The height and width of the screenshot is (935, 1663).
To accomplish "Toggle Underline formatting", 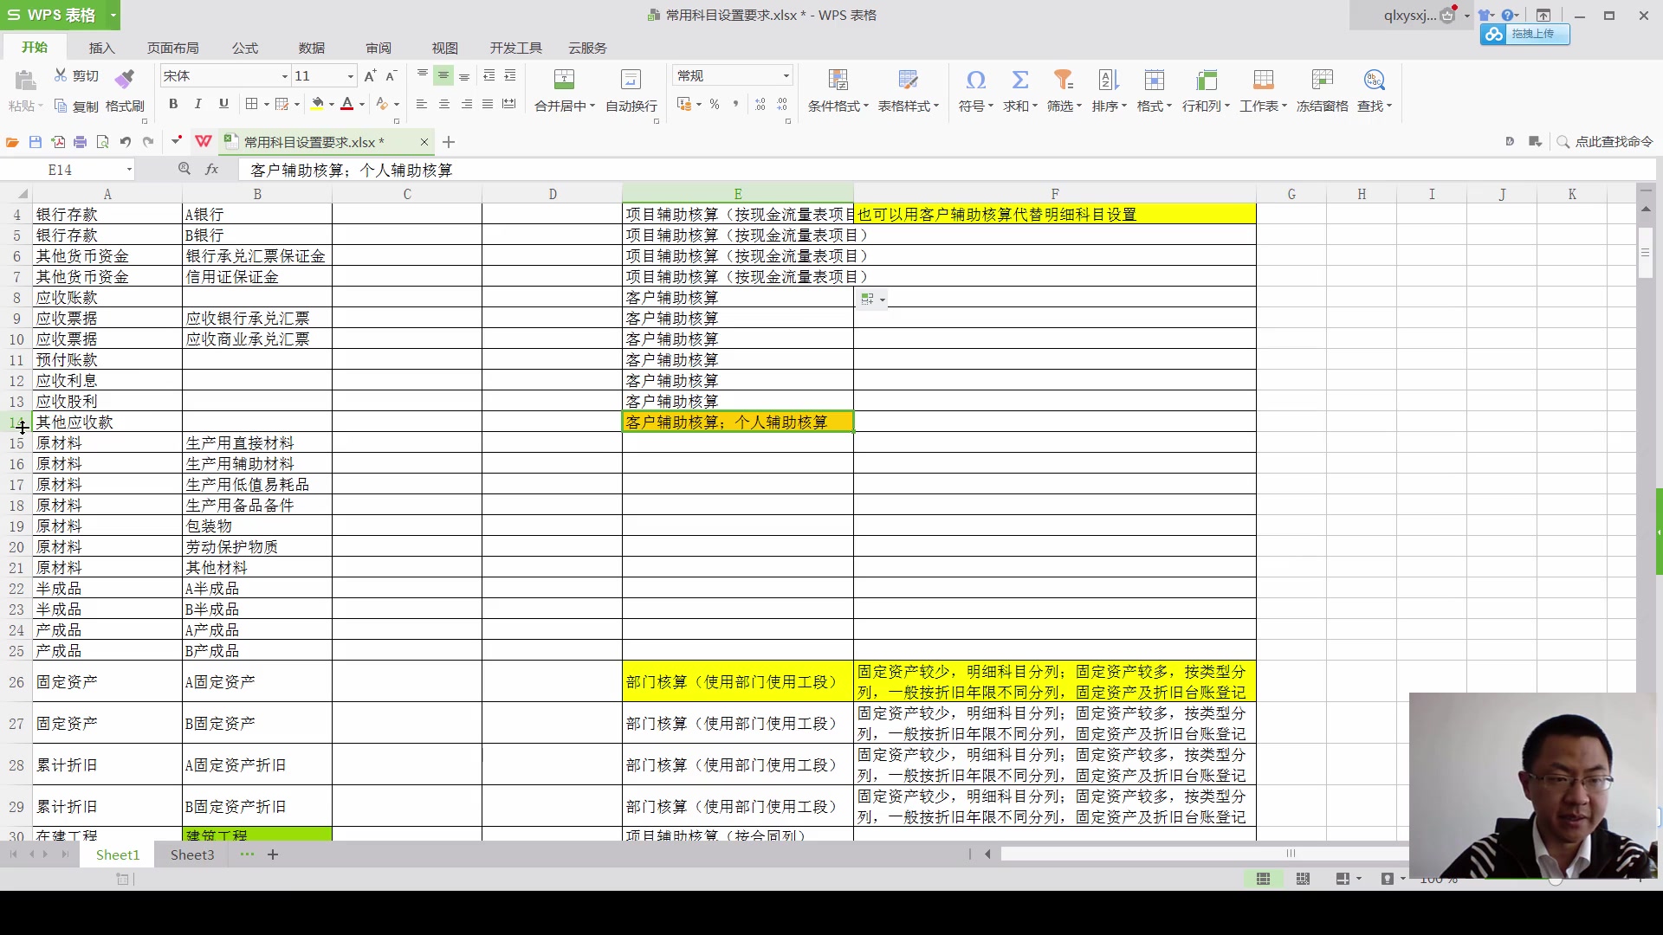I will (x=223, y=105).
